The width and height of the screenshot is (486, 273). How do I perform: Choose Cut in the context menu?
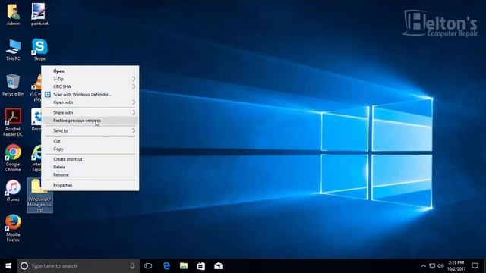tap(90, 141)
